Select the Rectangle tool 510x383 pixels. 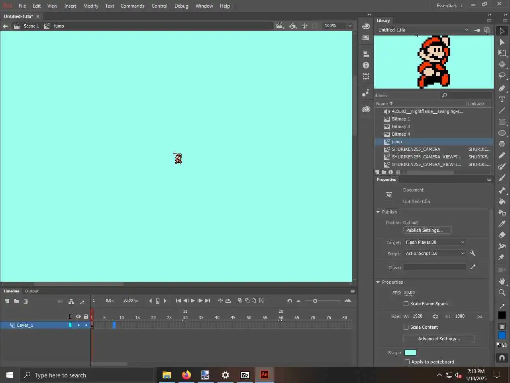(x=502, y=122)
